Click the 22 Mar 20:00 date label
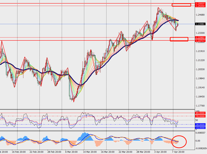Image resolution: width=207 pixels, height=154 pixels. click(x=125, y=152)
